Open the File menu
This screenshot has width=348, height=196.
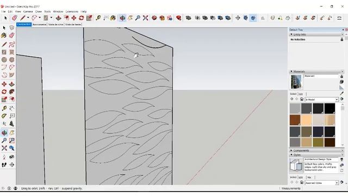3,11
